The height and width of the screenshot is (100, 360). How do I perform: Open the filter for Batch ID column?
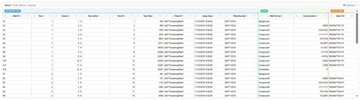pyautogui.click(x=352, y=16)
